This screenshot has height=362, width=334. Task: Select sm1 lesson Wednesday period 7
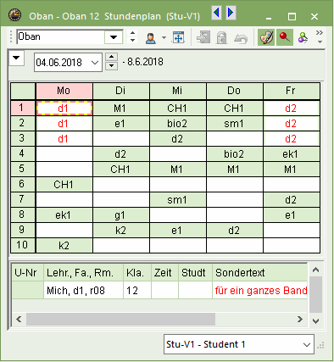(178, 200)
